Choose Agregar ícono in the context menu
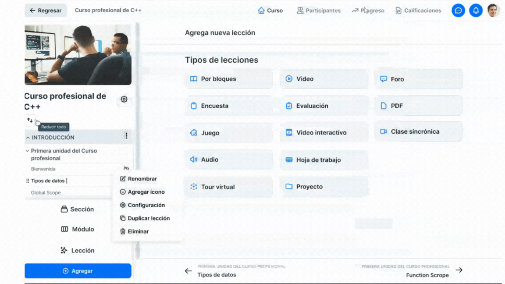The image size is (505, 284). tap(142, 192)
